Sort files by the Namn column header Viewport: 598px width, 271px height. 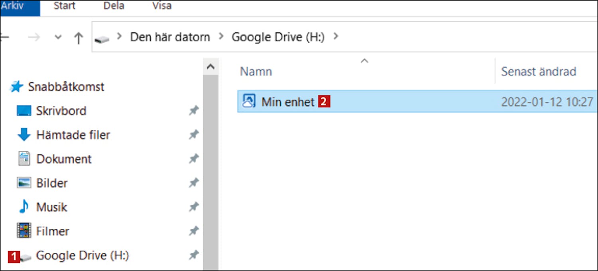click(256, 72)
